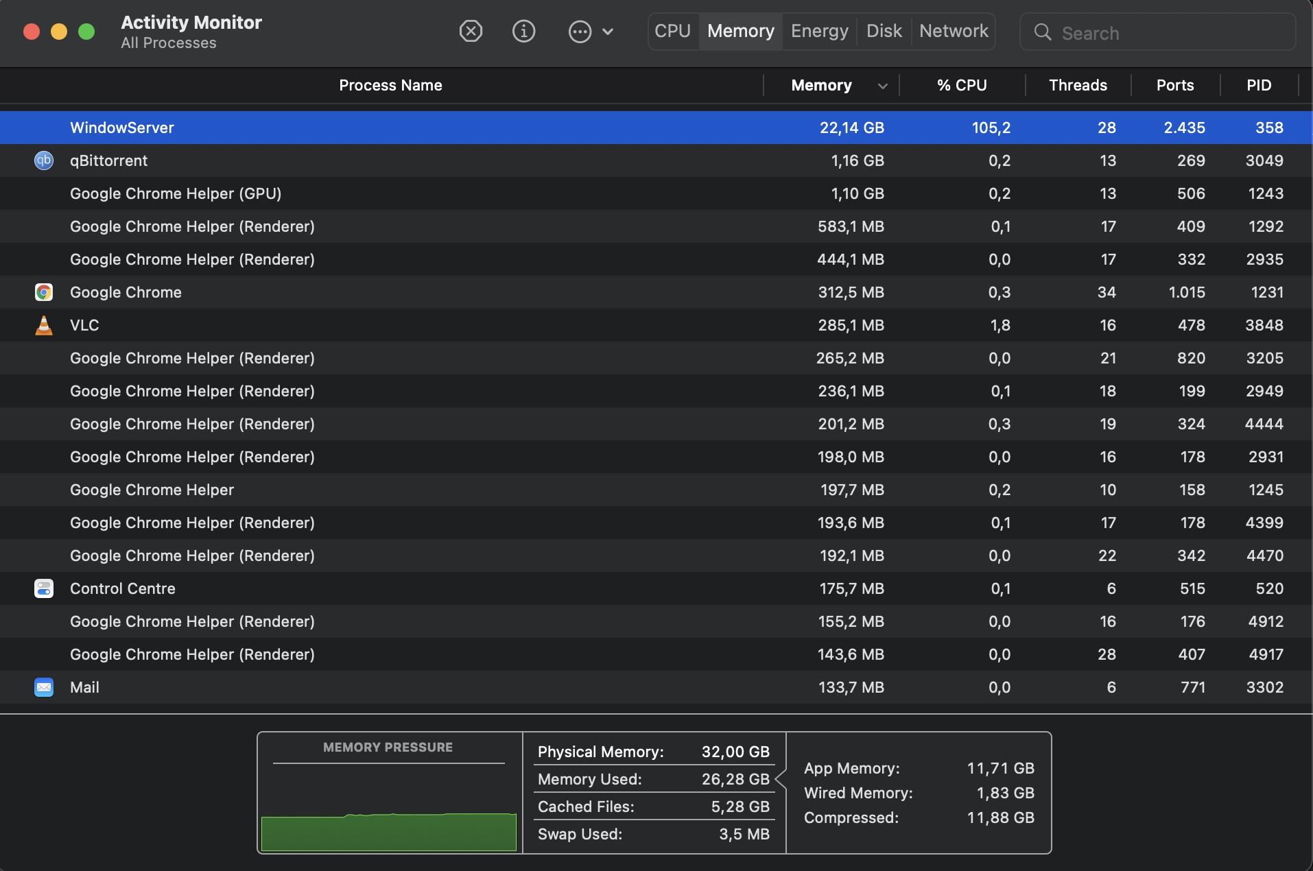Click the Memory Used 26,28 GB value
This screenshot has width=1313, height=871.
pyautogui.click(x=735, y=779)
